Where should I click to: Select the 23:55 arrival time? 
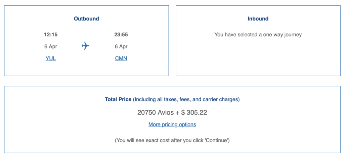coord(121,34)
